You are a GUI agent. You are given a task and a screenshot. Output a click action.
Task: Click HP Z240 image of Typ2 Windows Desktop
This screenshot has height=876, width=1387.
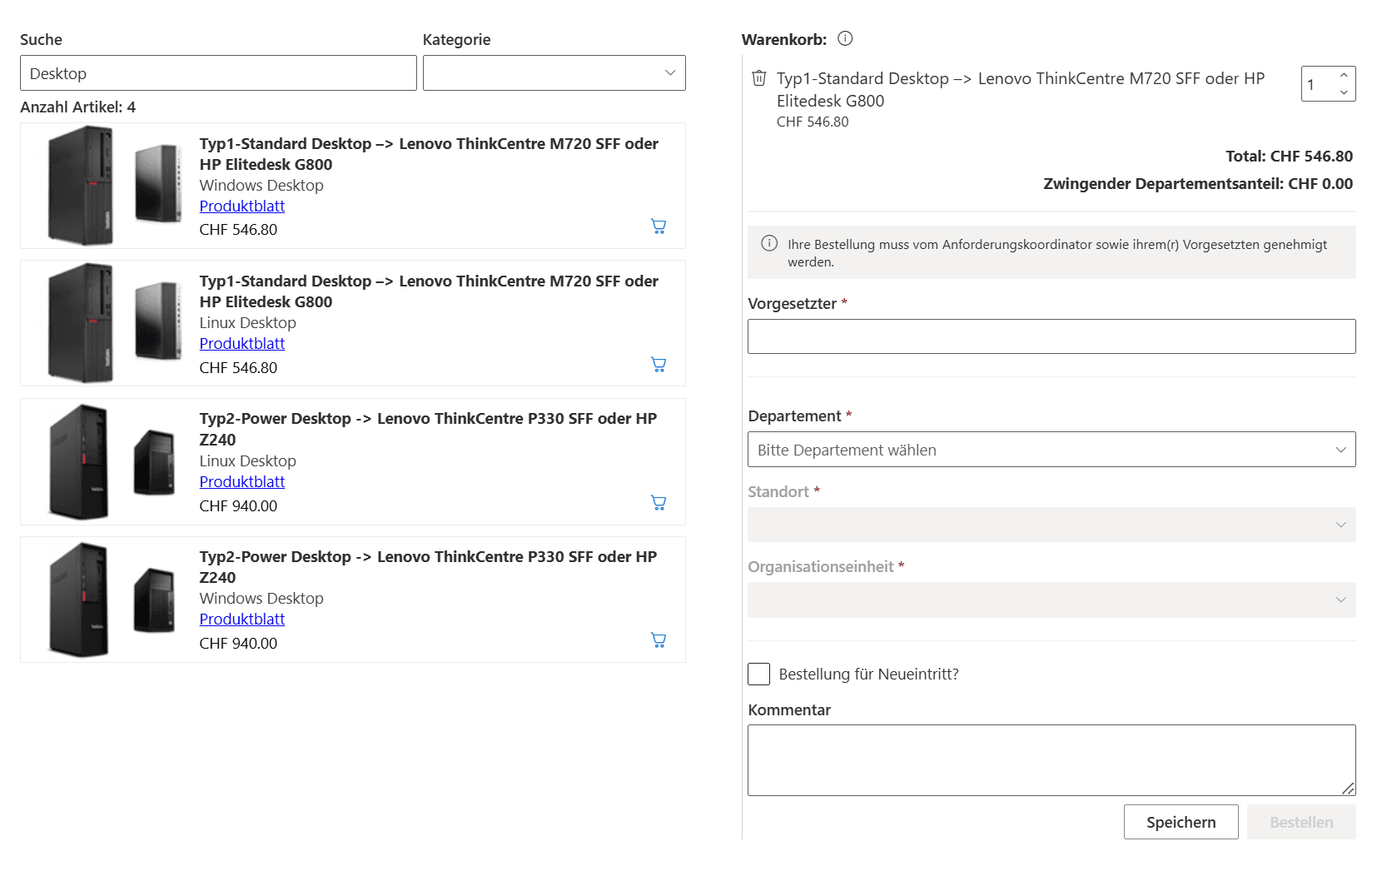pos(155,600)
